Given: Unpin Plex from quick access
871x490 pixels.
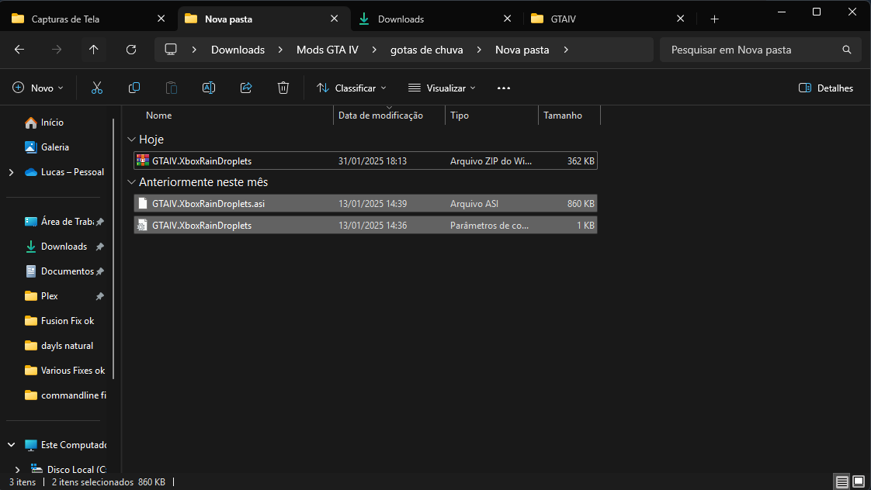Looking at the screenshot, I should (x=100, y=296).
